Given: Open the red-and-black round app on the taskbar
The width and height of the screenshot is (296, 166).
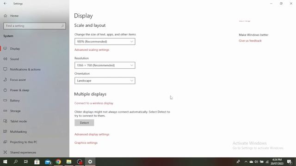Looking at the screenshot, I should point(80,162).
